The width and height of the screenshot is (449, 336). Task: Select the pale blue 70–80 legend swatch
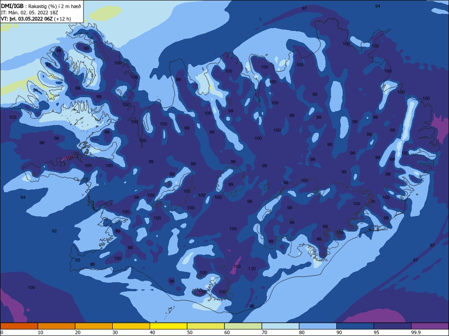click(281, 326)
